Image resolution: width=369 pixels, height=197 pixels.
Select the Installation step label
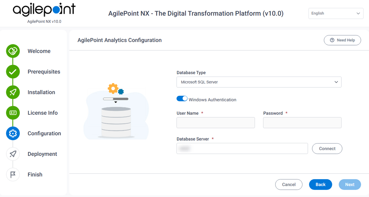(x=41, y=92)
